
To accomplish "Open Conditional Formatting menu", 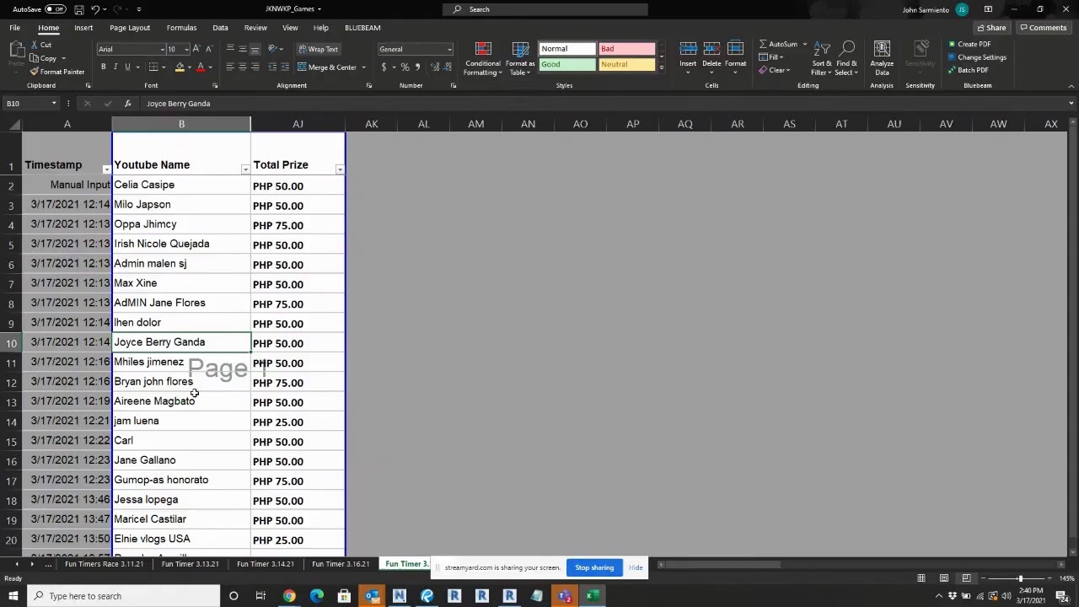I will point(483,58).
